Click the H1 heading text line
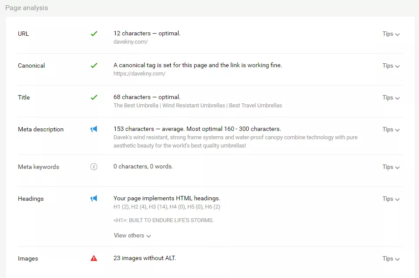 (163, 220)
